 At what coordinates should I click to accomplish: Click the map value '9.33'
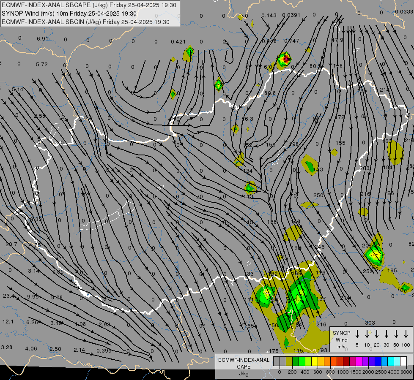[36, 220]
